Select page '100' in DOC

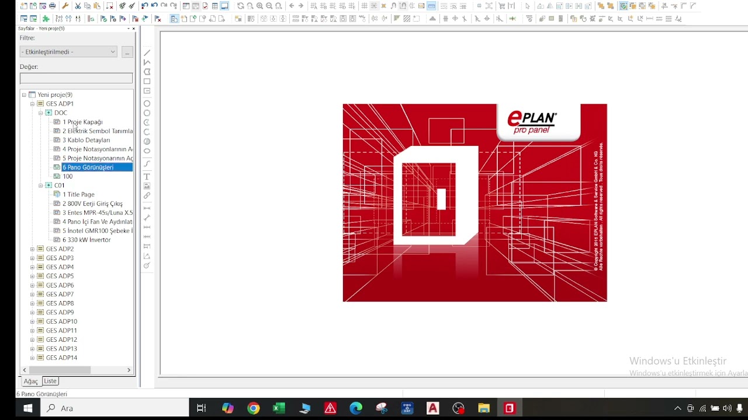click(68, 176)
